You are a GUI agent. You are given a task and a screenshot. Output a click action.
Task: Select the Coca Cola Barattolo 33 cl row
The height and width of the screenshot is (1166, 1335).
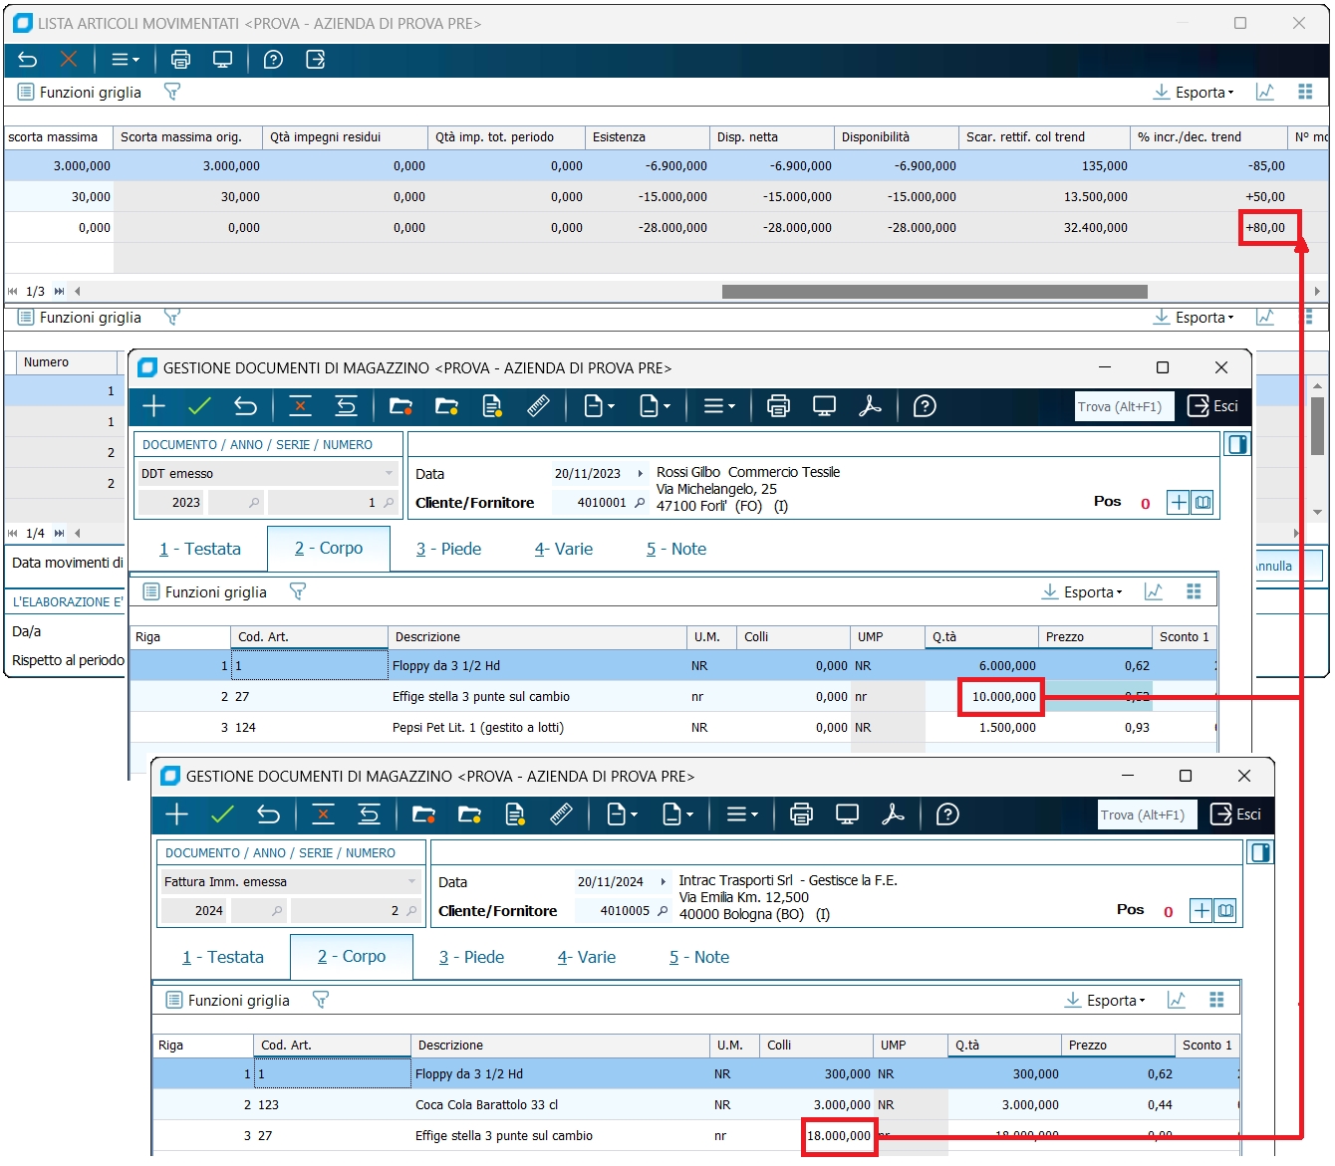696,1104
